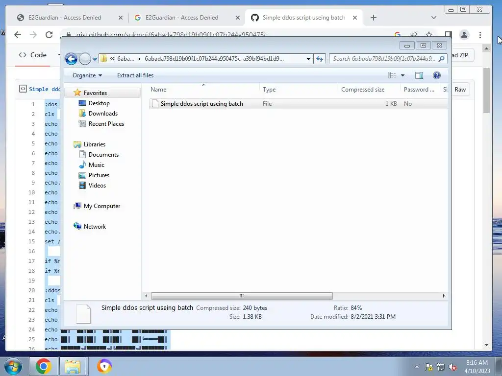Toggle the preview pane
This screenshot has height=376, width=502.
(x=419, y=75)
